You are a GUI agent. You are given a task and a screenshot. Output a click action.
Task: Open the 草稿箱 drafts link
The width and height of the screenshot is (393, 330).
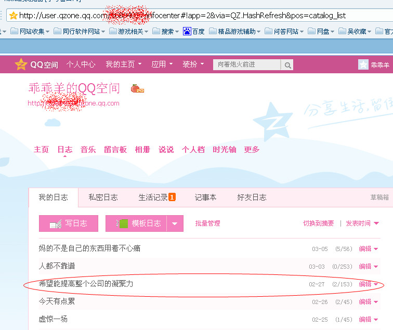click(379, 197)
